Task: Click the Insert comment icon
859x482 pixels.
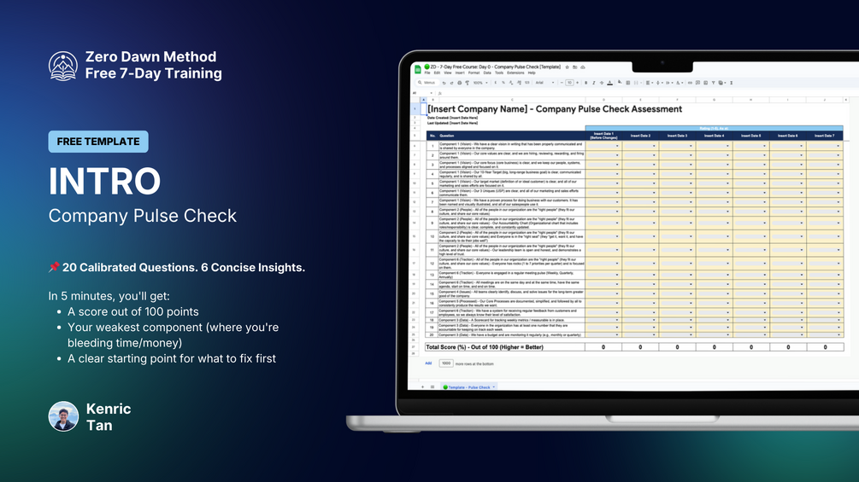Action: 697,83
